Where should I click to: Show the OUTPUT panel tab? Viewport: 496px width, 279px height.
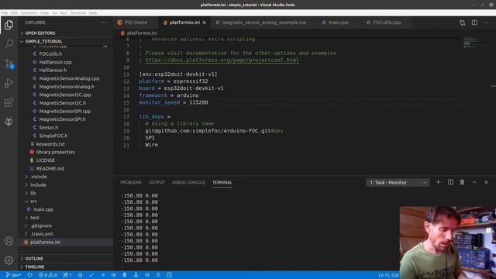pyautogui.click(x=157, y=183)
